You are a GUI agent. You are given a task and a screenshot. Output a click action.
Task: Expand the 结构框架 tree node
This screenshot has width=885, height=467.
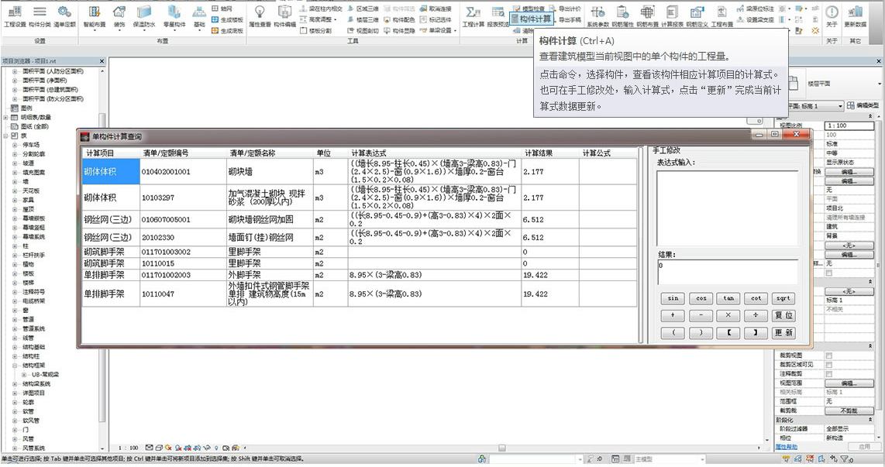[15, 365]
